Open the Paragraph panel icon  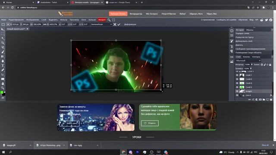(232, 51)
